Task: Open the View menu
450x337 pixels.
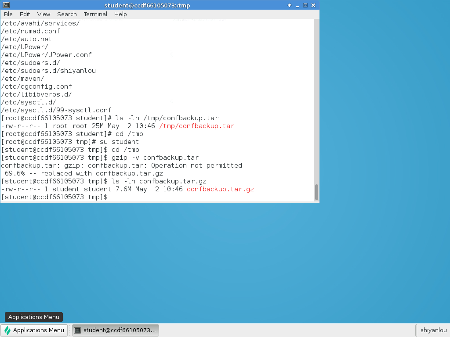Action: click(44, 14)
